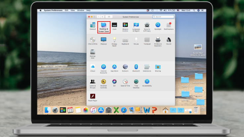244x137 pixels.
Task: Click the System Preferences search field
Action: (164, 17)
